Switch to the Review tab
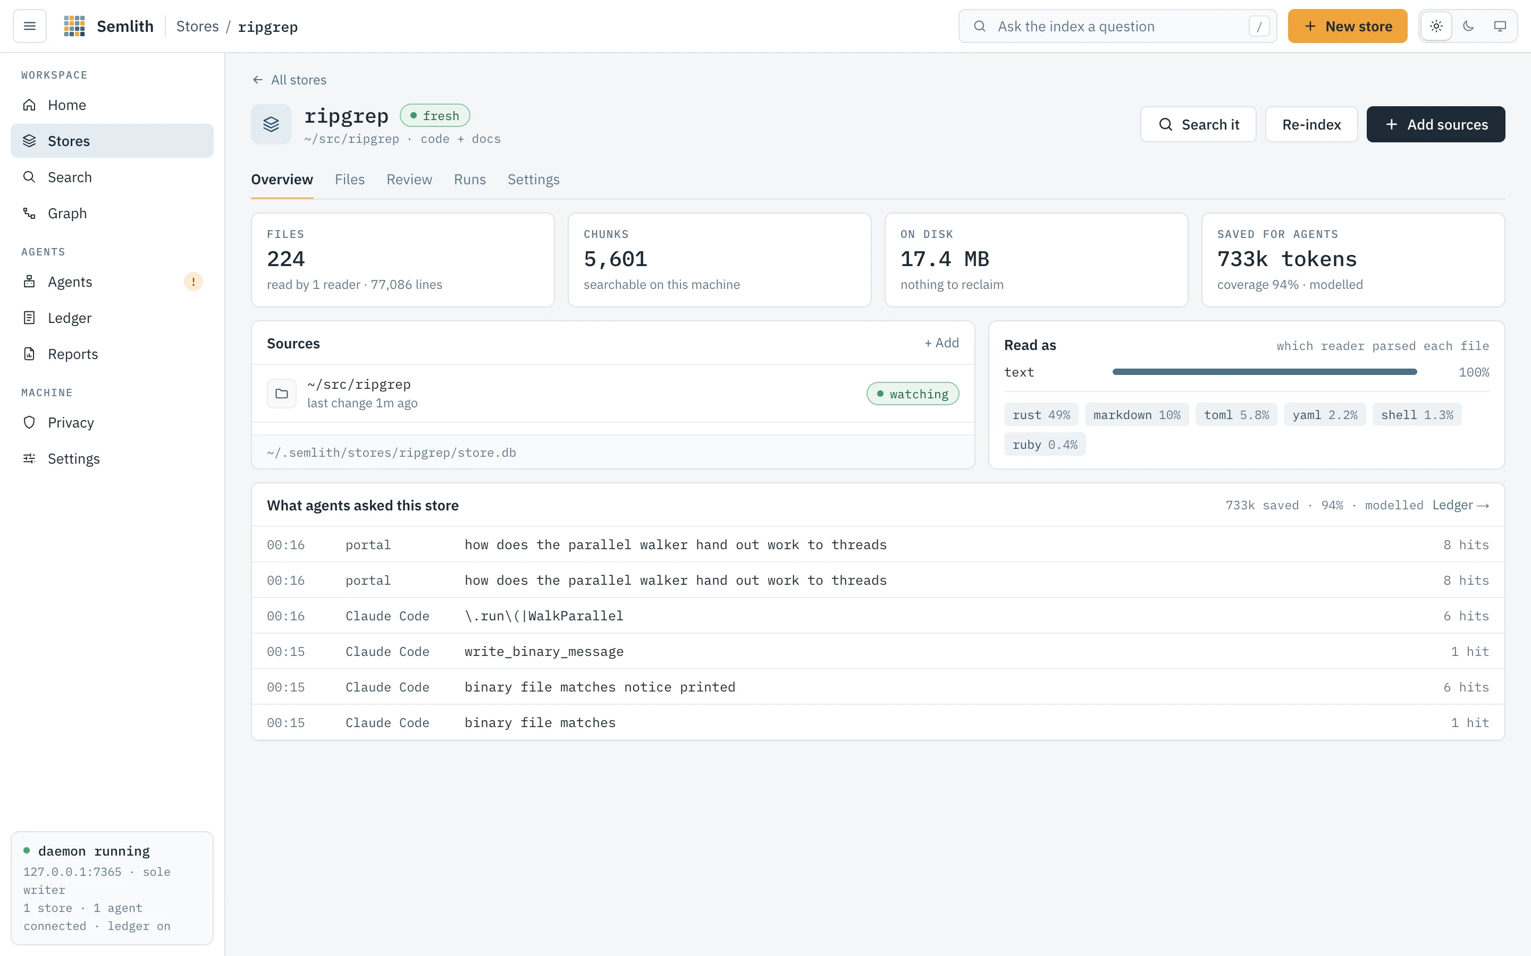 click(x=409, y=180)
